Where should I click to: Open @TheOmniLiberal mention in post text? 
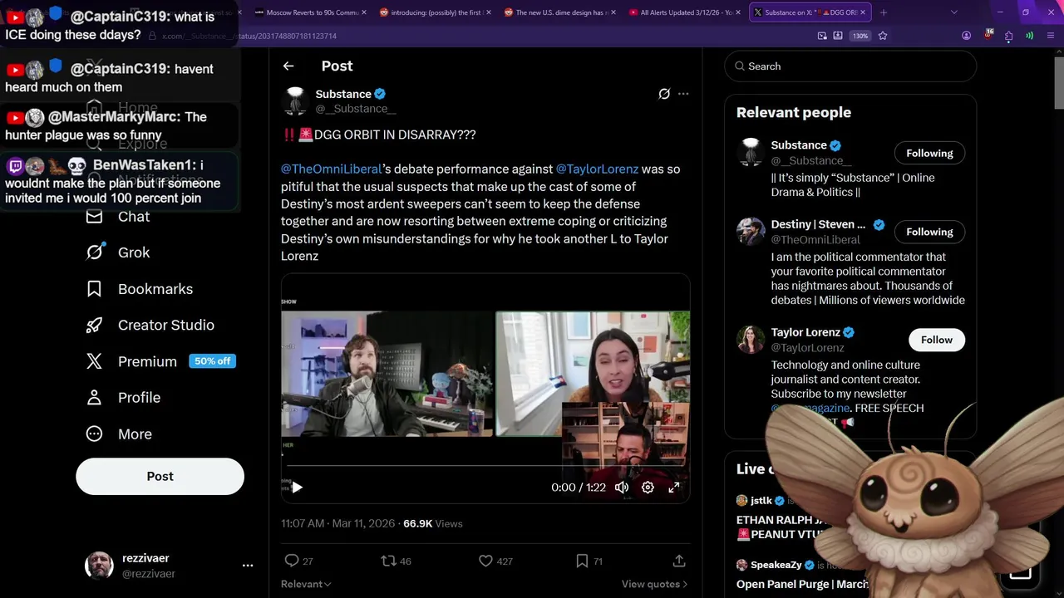[x=331, y=169]
